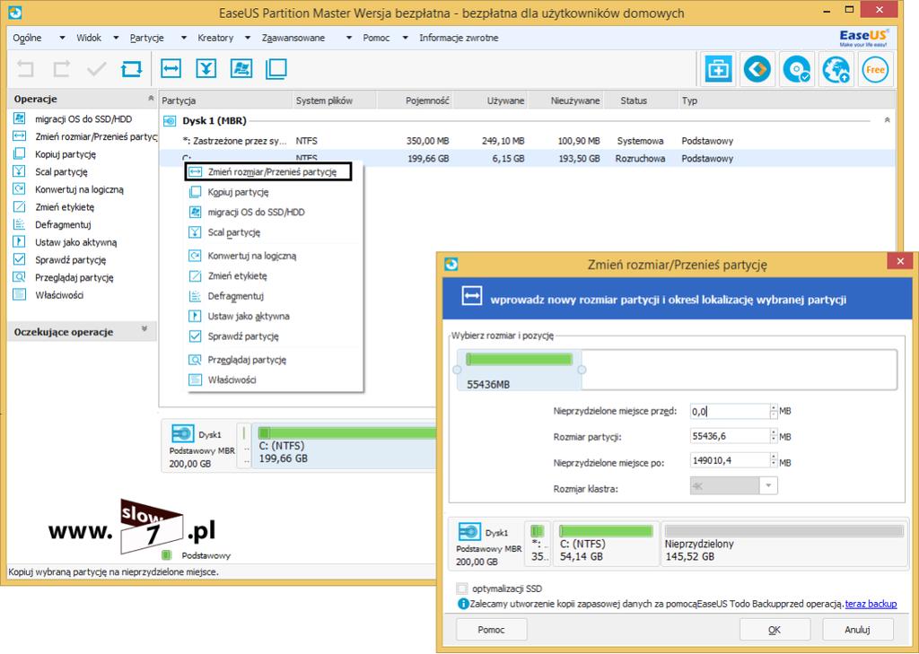The image size is (919, 654).
Task: Open the 'Rozmiar klastra' dropdown
Action: [x=768, y=486]
